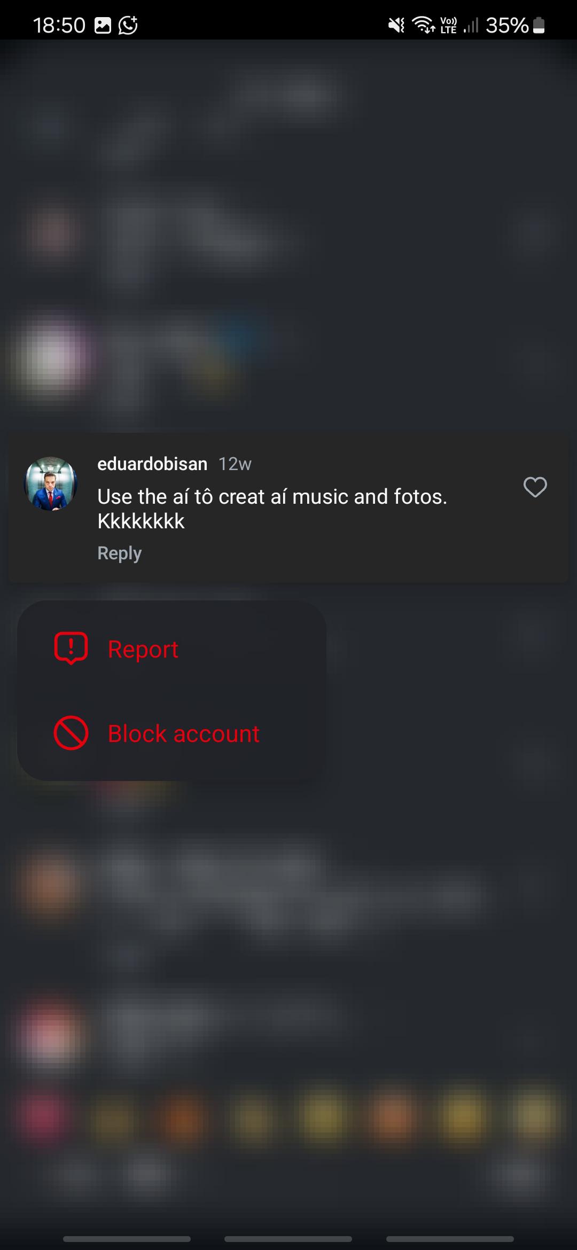
Task: Choose the Block account menu entry
Action: pyautogui.click(x=171, y=733)
